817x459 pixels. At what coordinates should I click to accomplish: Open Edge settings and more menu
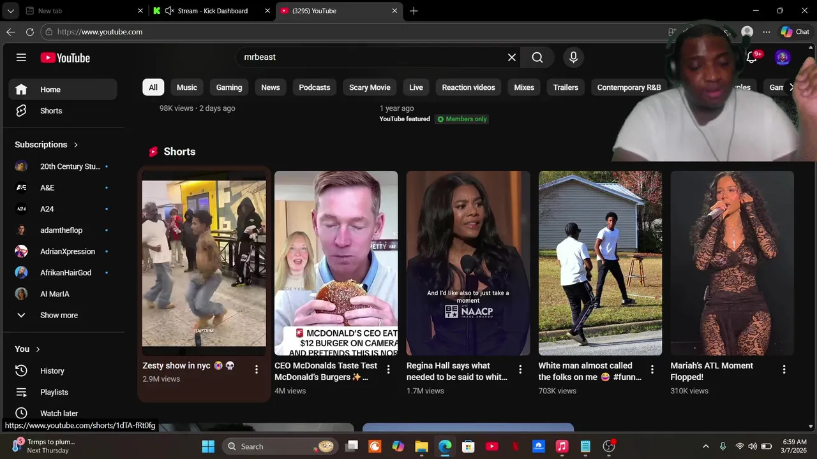(x=767, y=32)
